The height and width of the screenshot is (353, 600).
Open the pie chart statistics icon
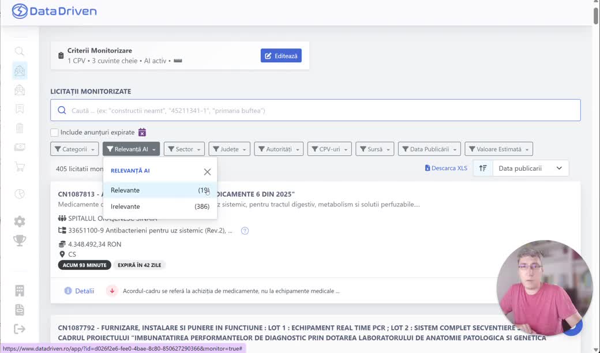(20, 194)
